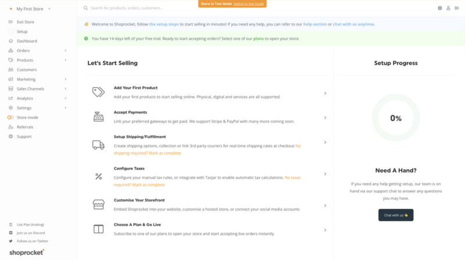The image size is (465, 260).
Task: Click the Setup Shipping truck icon
Action: click(x=98, y=145)
